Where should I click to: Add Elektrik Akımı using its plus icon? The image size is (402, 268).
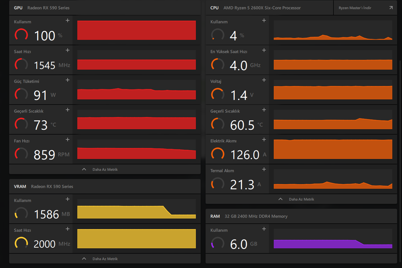[264, 139]
